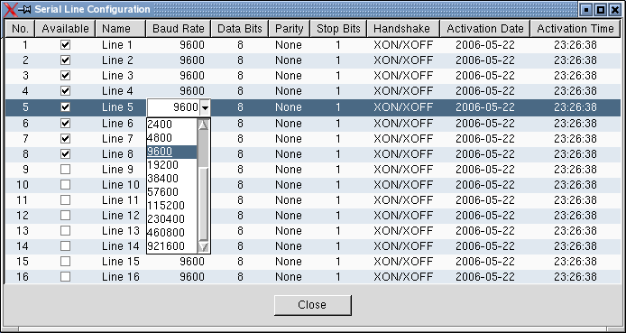Click baud list scrollbar down arrow
626x333 pixels.
[204, 246]
